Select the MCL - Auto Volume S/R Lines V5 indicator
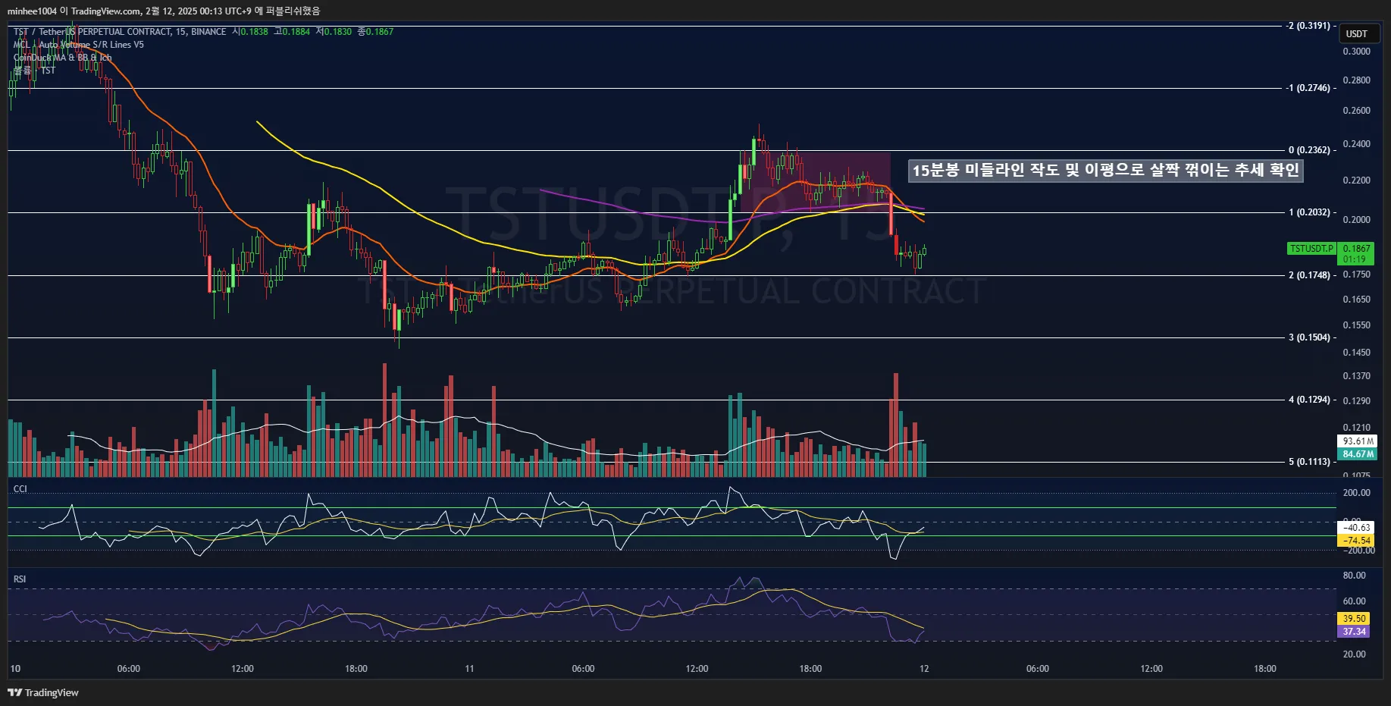The width and height of the screenshot is (1391, 706). [x=78, y=45]
